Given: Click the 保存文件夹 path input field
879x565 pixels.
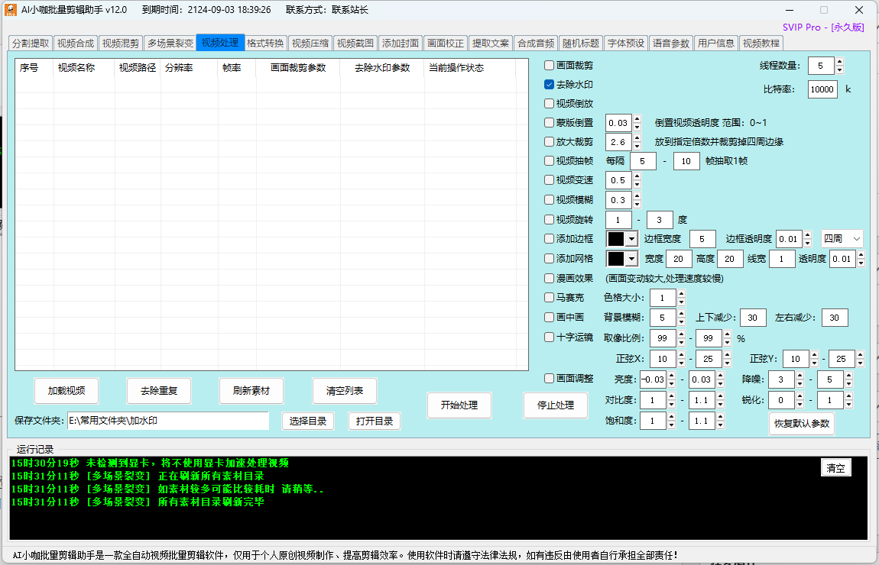Looking at the screenshot, I should pyautogui.click(x=167, y=421).
